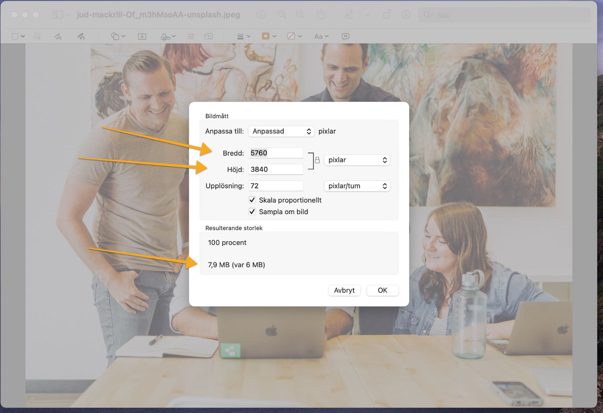The image size is (603, 413).
Task: Click the Avbryt button
Action: pyautogui.click(x=344, y=290)
